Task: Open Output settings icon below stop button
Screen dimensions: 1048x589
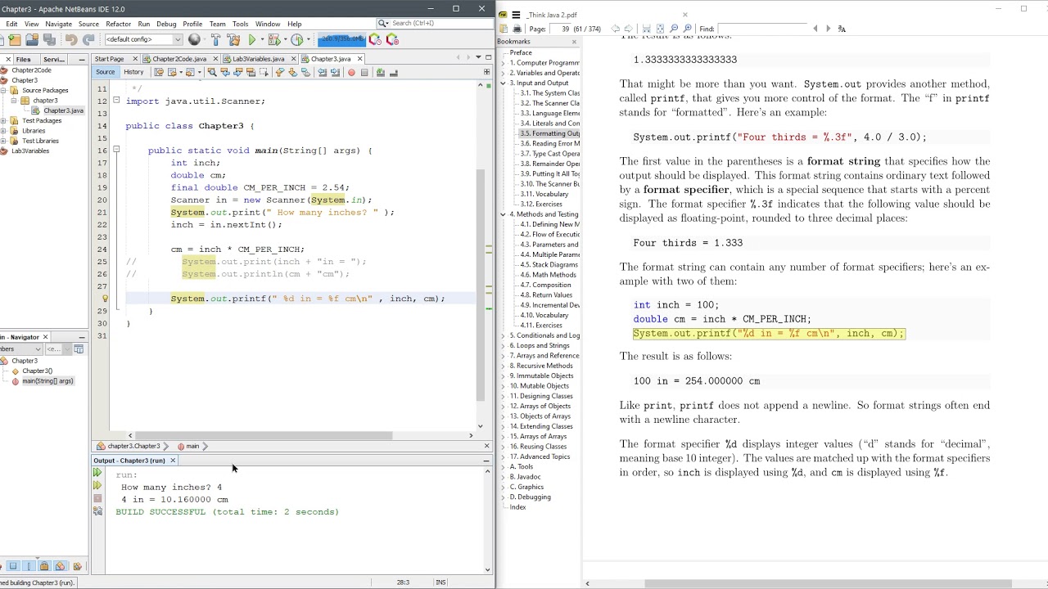Action: (97, 511)
